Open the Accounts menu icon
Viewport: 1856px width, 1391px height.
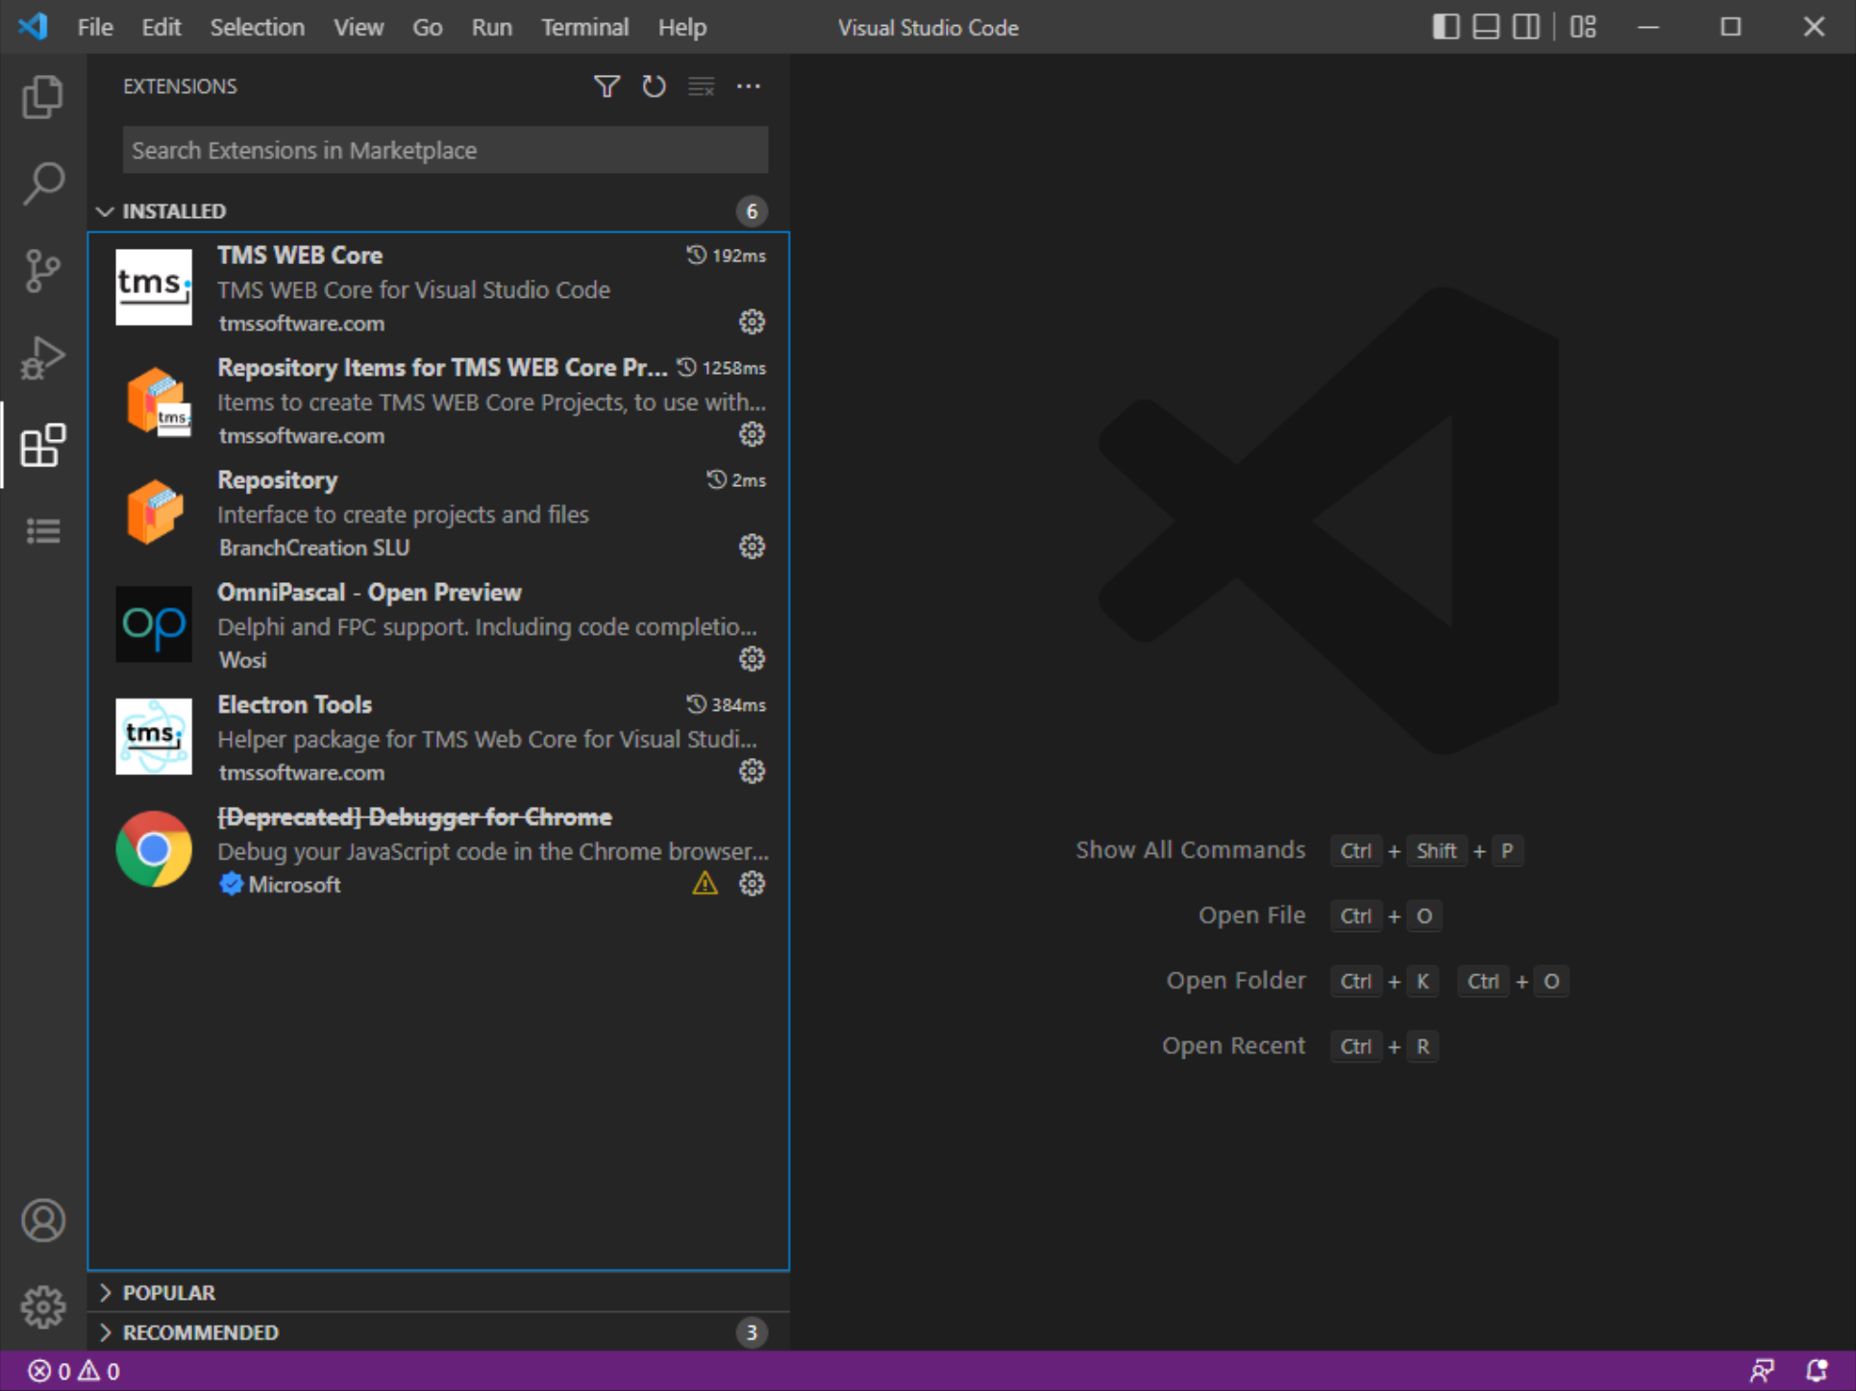[43, 1220]
